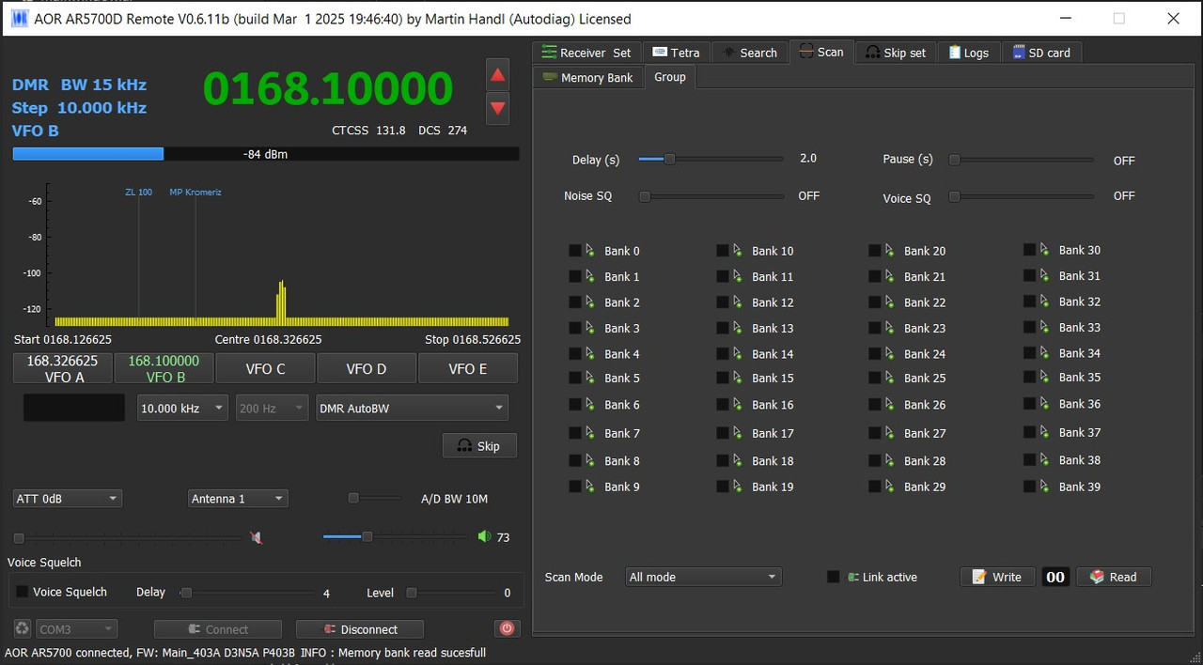Click the 00 group number field
Screen dimensions: 1203x665
[x=1055, y=577]
